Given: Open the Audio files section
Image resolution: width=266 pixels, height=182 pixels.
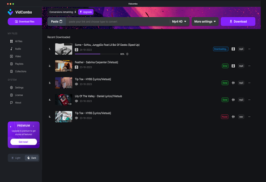Looking at the screenshot, I should tap(15, 49).
